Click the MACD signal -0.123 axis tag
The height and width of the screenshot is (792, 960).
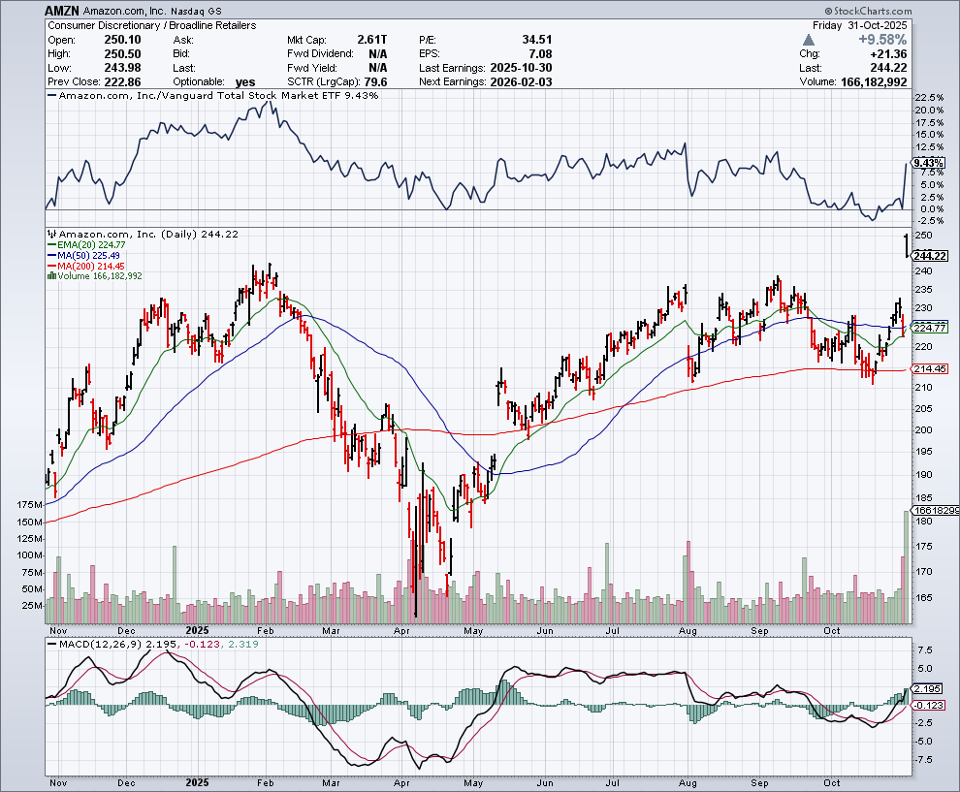click(930, 705)
